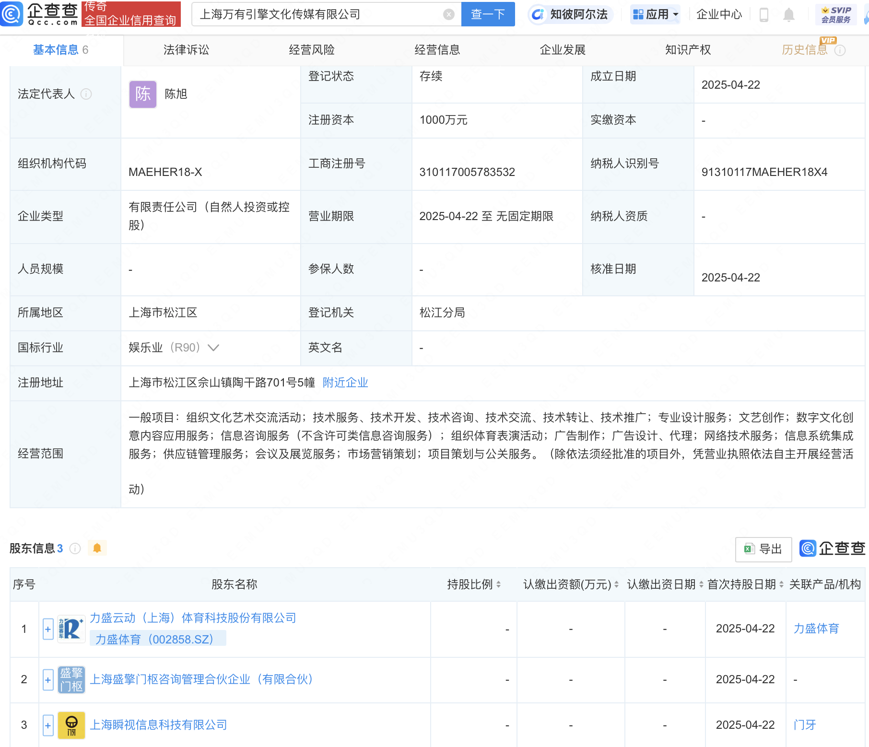Open 力盛体育 related product link
This screenshot has height=747, width=869.
click(x=816, y=629)
